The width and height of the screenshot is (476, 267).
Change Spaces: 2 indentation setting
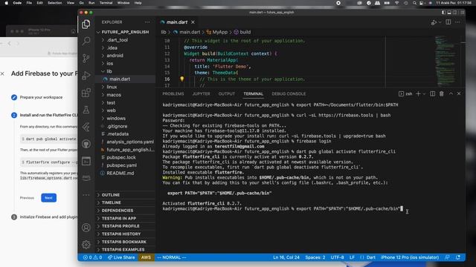[x=315, y=257]
